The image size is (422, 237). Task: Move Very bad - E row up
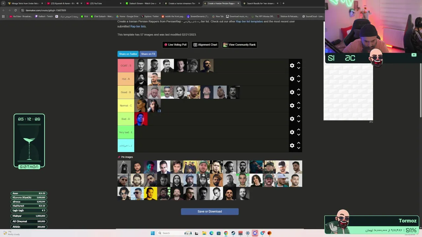pyautogui.click(x=298, y=130)
